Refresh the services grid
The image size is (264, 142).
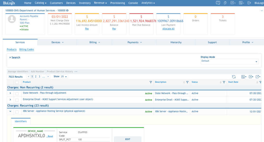coord(234,77)
